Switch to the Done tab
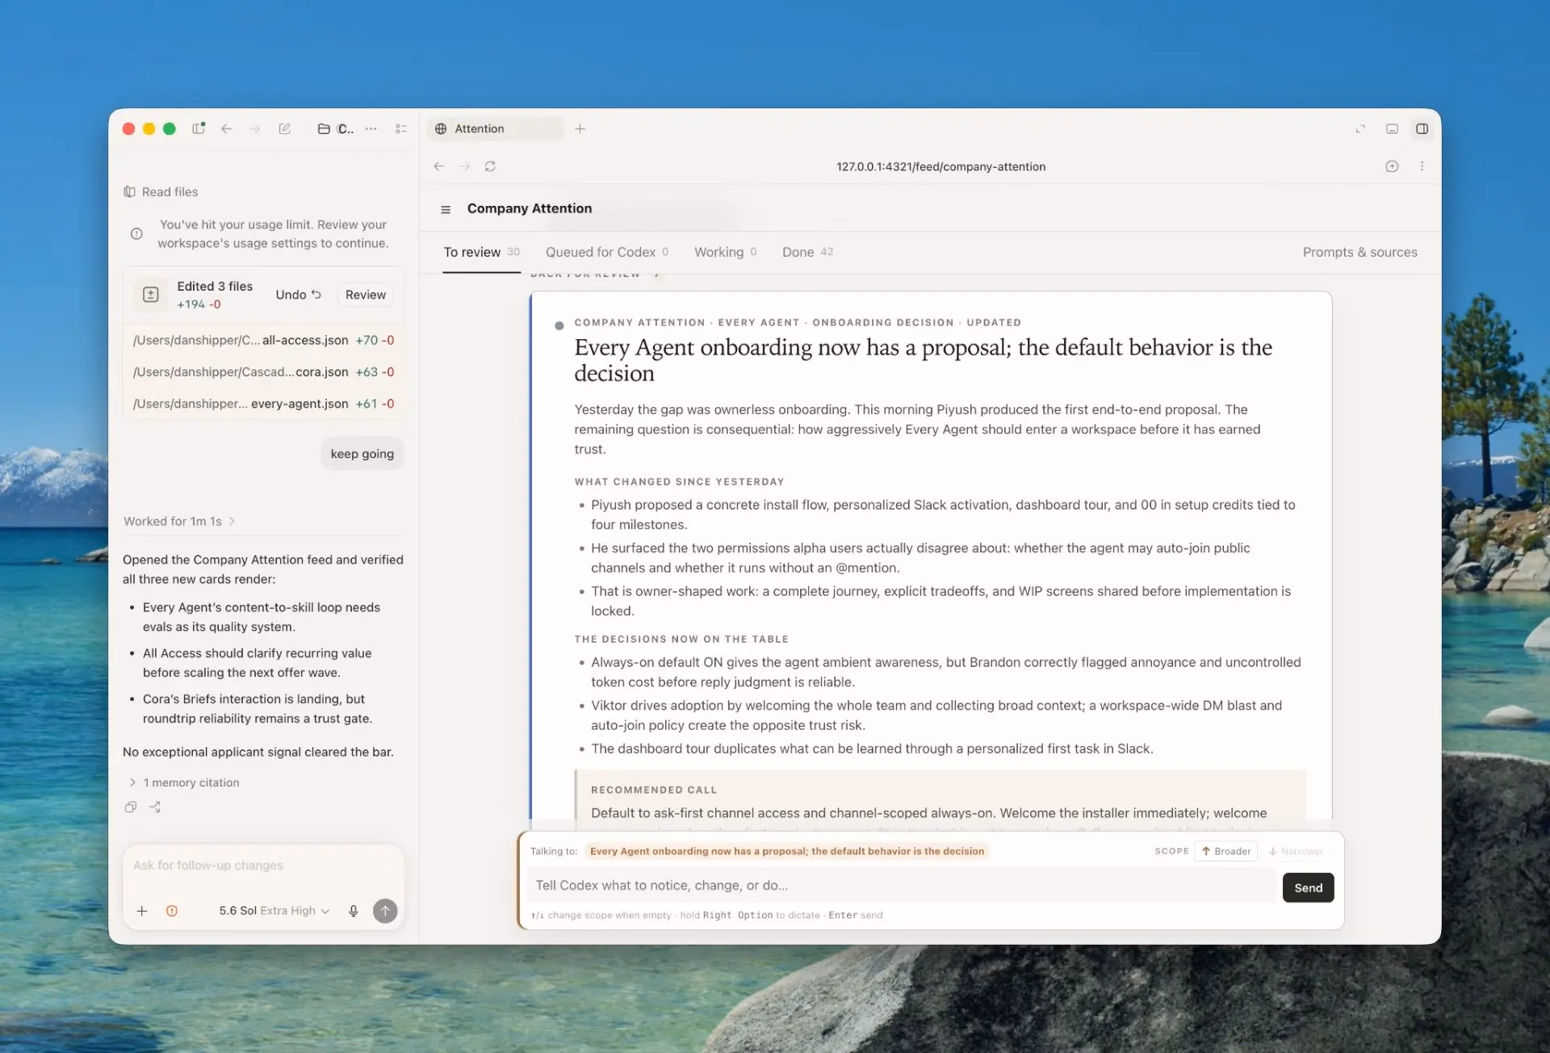This screenshot has height=1053, width=1550. [807, 252]
